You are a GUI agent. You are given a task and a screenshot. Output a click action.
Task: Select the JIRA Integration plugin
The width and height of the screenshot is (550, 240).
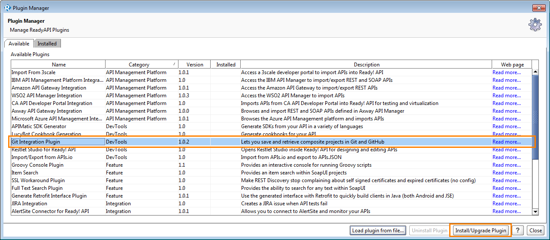(272, 204)
